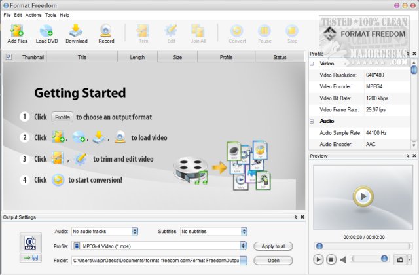Click the Profile panel scrollbar thumb

(414, 69)
